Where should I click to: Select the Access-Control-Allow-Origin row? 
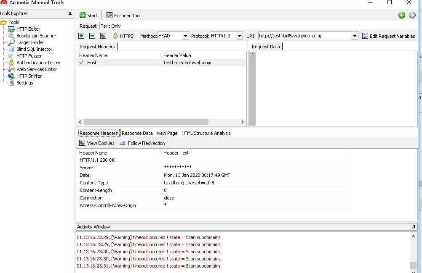click(x=214, y=205)
